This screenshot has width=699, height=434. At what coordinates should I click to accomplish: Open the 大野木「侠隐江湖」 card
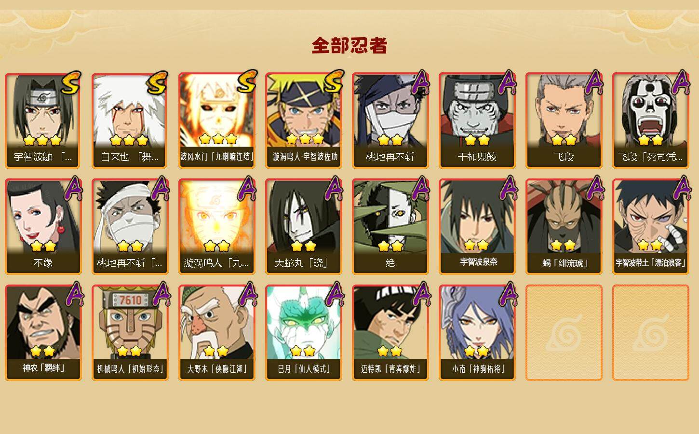pyautogui.click(x=217, y=333)
